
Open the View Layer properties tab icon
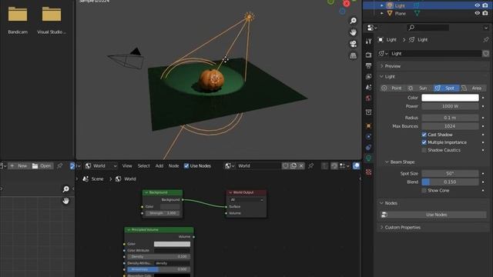coord(368,76)
